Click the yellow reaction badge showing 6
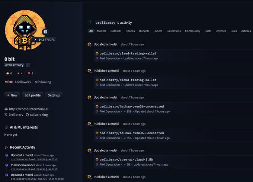Viewport: 253px width, 182px height. [x=9, y=73]
